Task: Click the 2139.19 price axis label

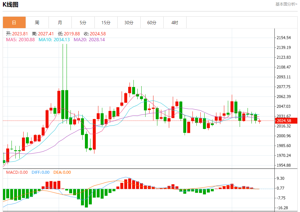Action: [x=284, y=47]
